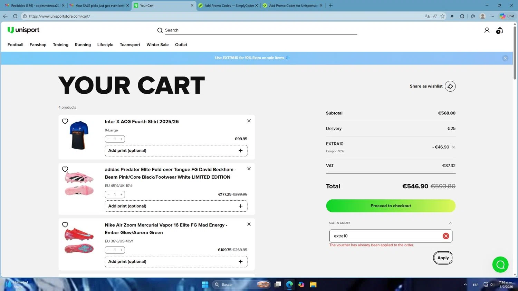View the Inter shirt product thumbnail
The height and width of the screenshot is (291, 518).
79,135
